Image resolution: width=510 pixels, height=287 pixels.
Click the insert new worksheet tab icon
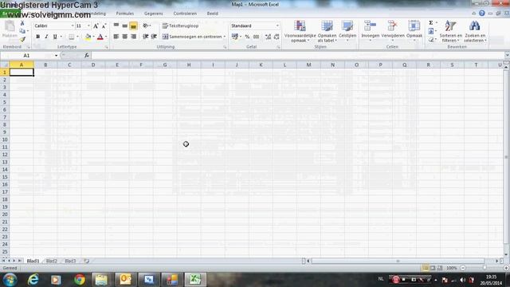pos(87,261)
